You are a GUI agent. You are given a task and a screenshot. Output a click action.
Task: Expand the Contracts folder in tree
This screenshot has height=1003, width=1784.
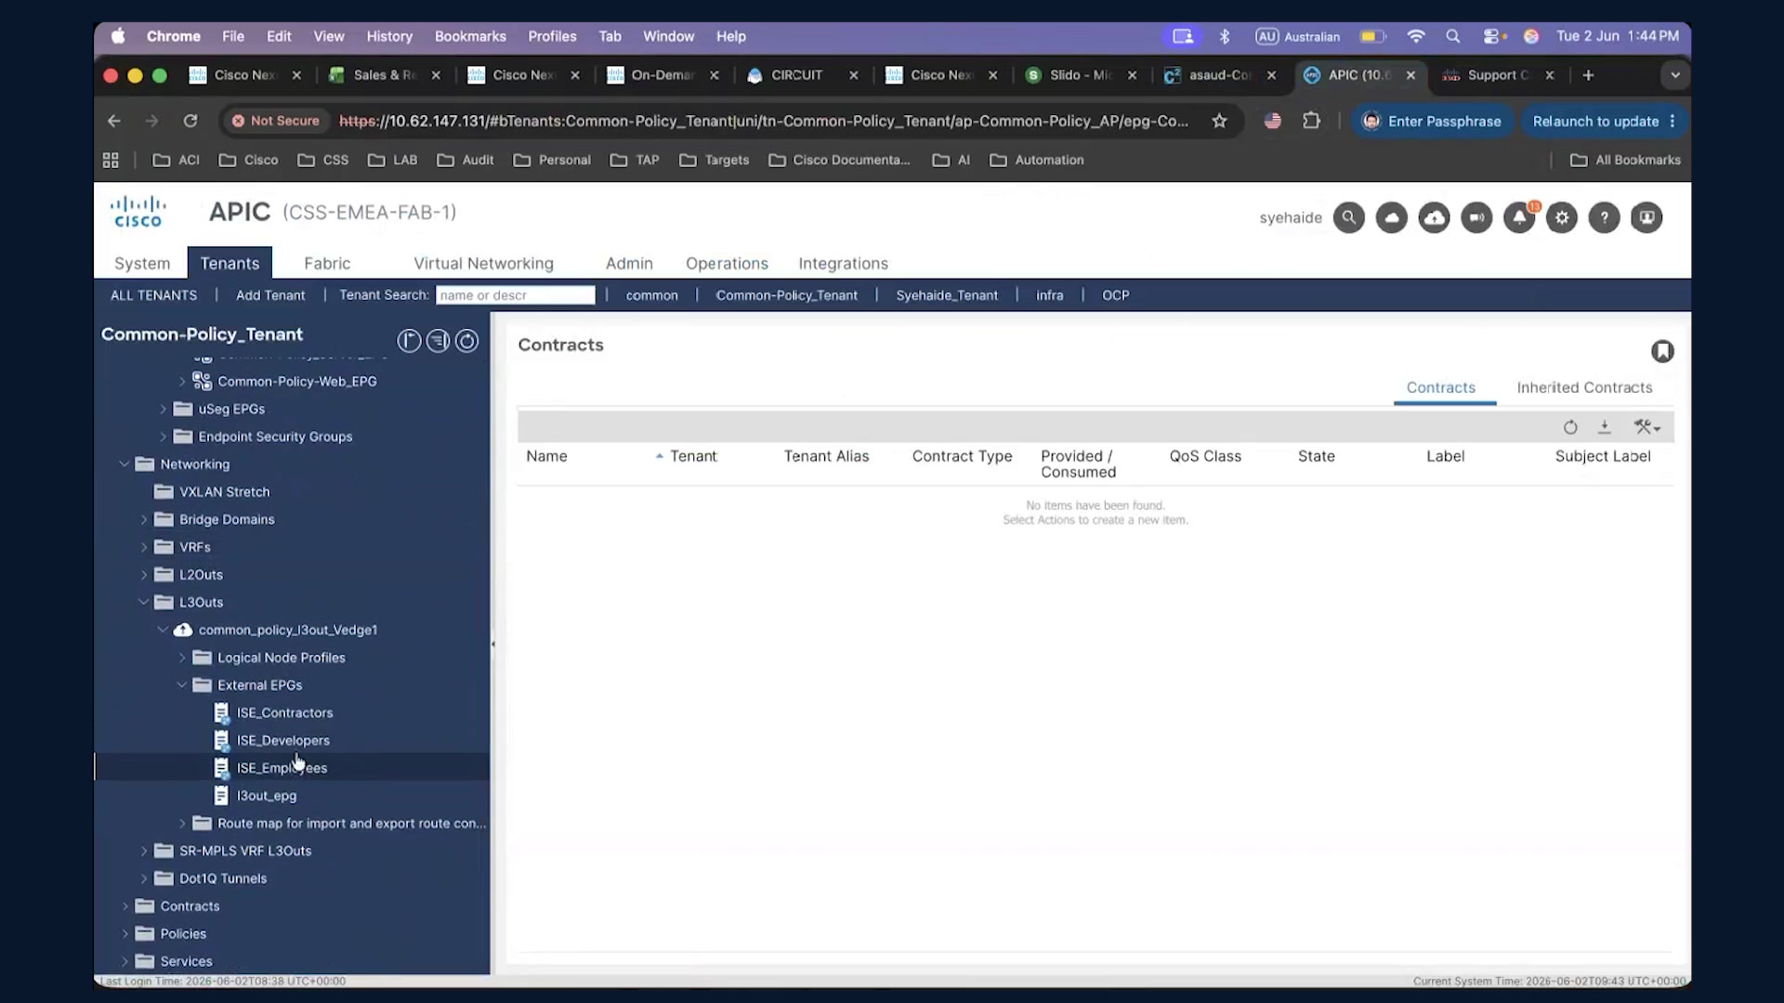point(125,906)
